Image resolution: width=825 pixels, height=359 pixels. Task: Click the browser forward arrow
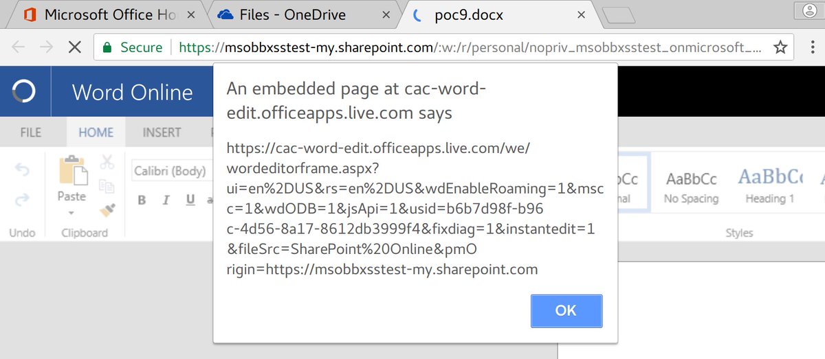[x=47, y=47]
